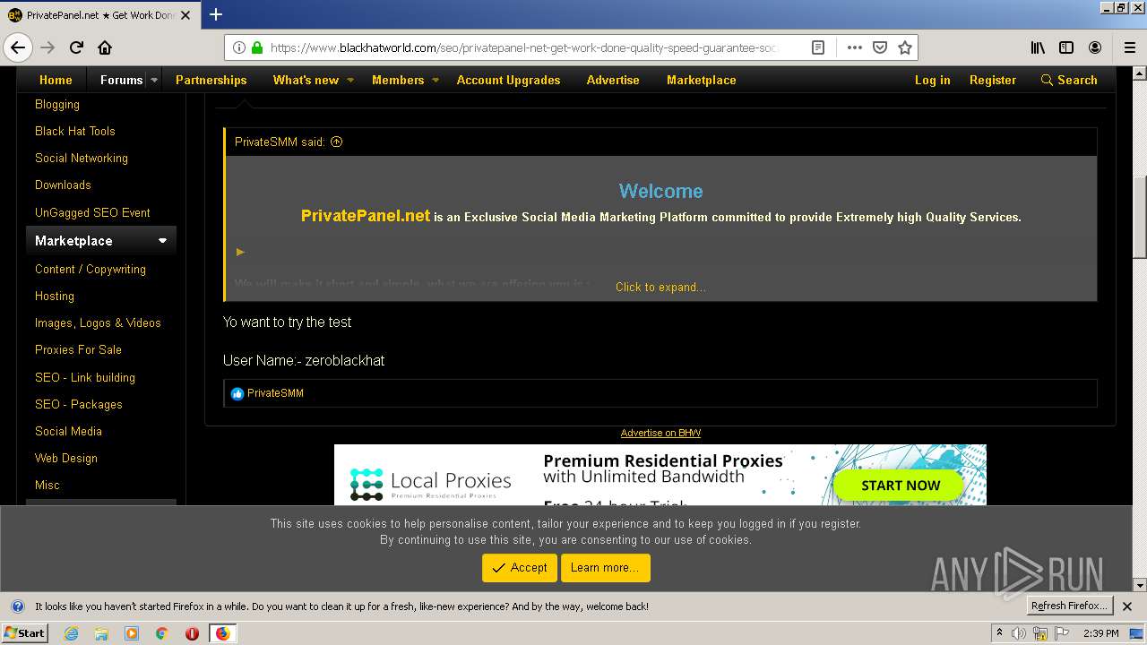Open the Firefox hamburger menu
This screenshot has height=645, width=1147.
pos(1129,47)
